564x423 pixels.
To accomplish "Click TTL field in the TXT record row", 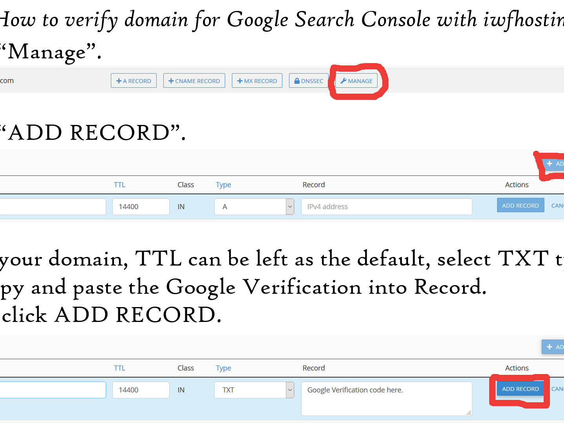I will [x=141, y=390].
